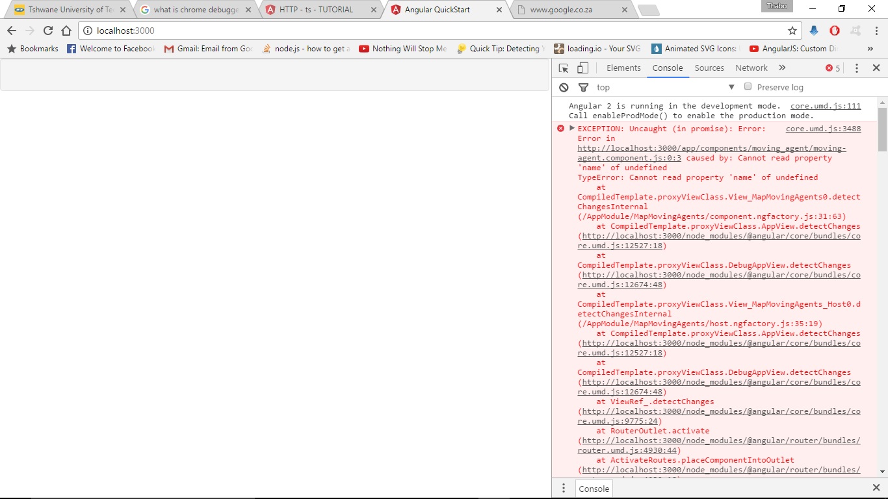Bookmark this page with the star
The height and width of the screenshot is (499, 888).
[x=792, y=30]
